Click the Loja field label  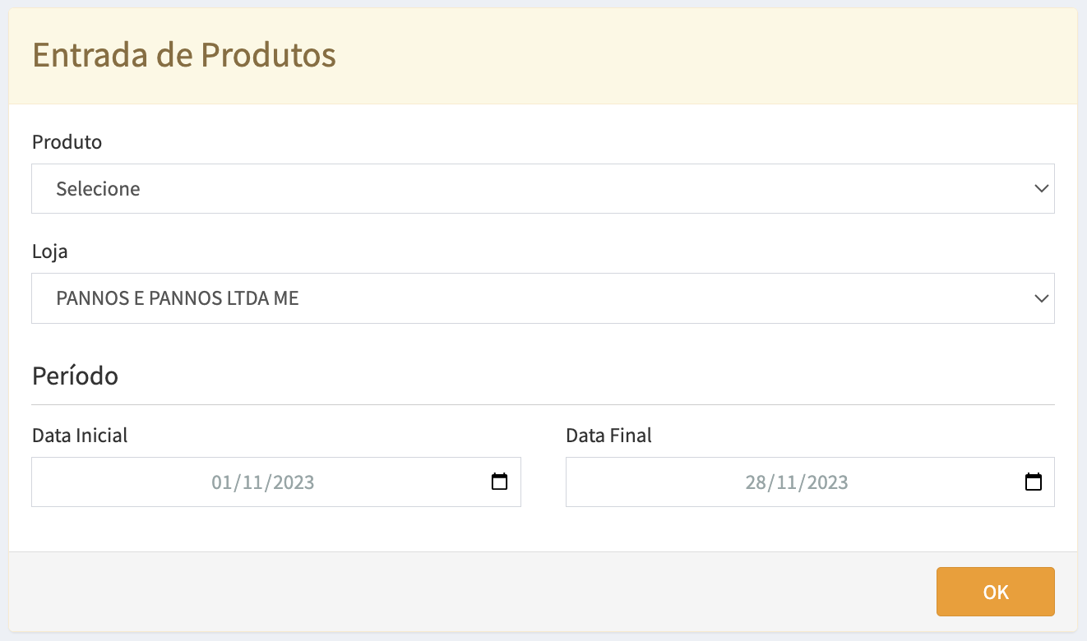[49, 251]
